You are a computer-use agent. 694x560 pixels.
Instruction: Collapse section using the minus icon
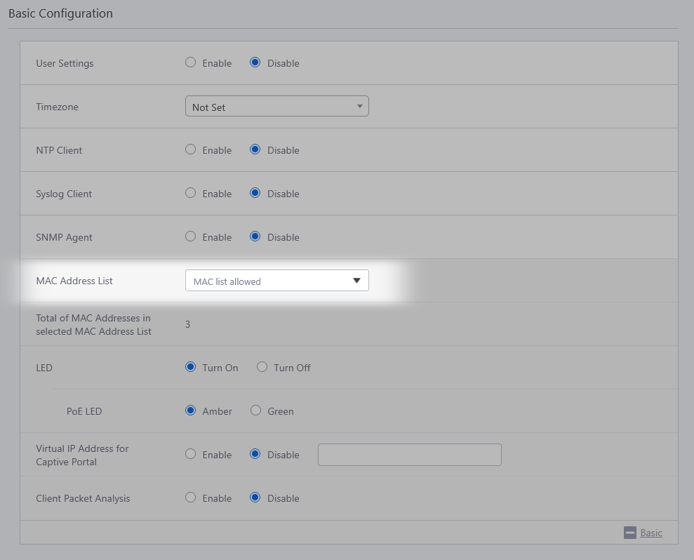point(629,533)
